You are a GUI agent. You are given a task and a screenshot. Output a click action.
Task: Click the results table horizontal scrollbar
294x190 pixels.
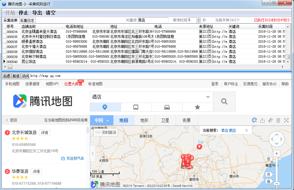pos(144,67)
